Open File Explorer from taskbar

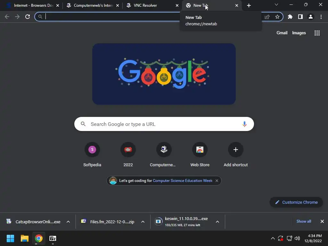24,238
